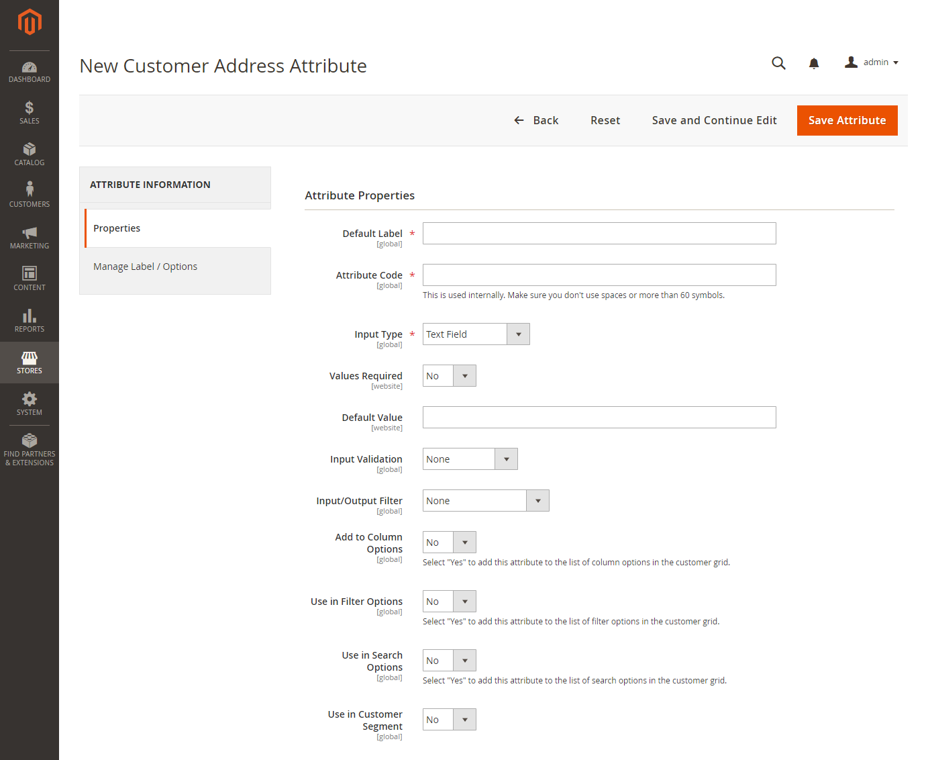Click the search options help text
Image resolution: width=926 pixels, height=760 pixels.
(x=575, y=680)
